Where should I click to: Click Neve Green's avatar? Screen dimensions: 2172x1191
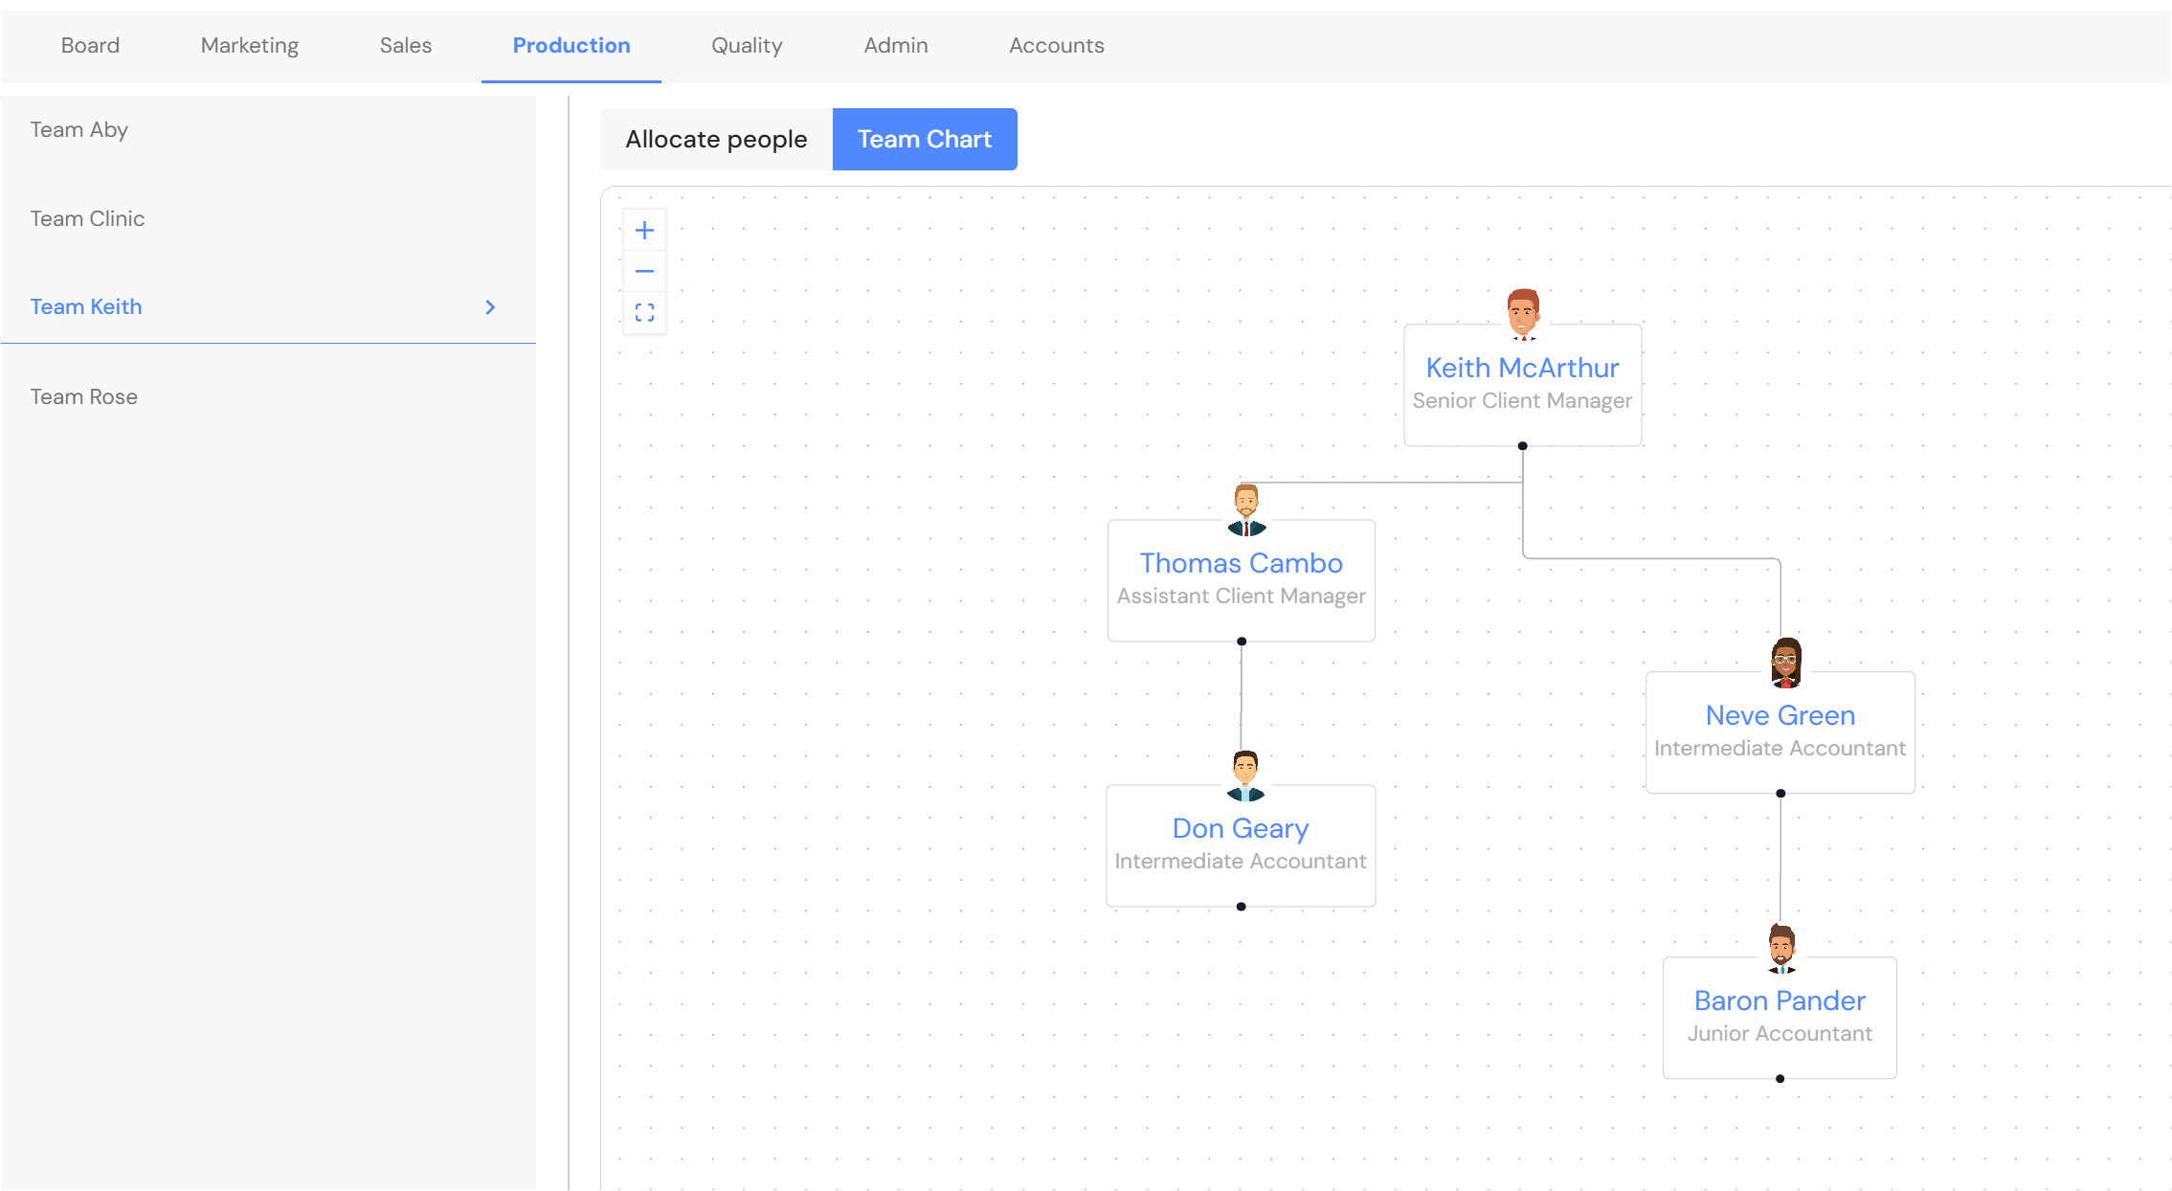(1785, 663)
